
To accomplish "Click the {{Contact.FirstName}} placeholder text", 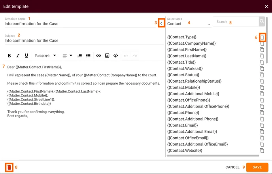I will click(x=187, y=50).
